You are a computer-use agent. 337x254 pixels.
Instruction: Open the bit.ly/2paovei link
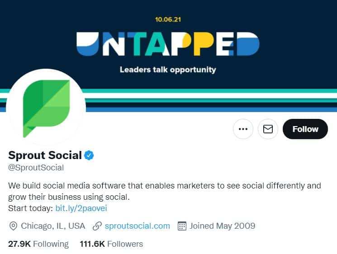pos(81,208)
